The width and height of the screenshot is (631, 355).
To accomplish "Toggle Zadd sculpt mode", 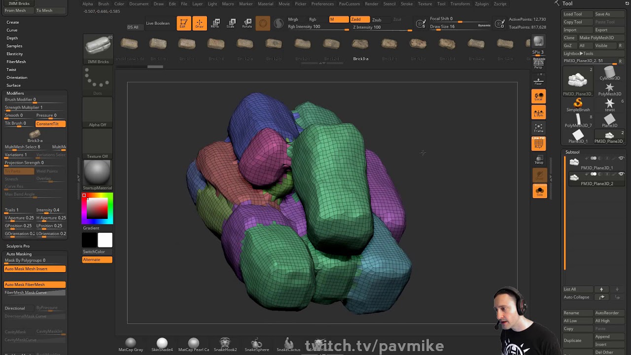I will 359,20.
